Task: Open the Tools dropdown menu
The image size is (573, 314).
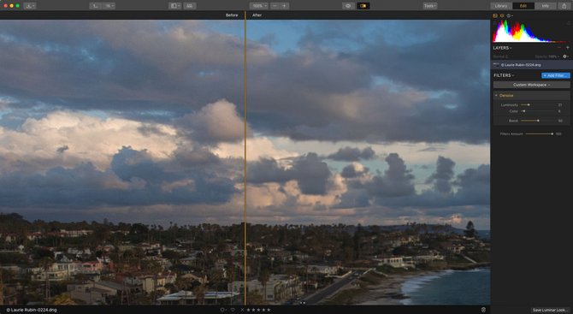Action: click(x=430, y=6)
